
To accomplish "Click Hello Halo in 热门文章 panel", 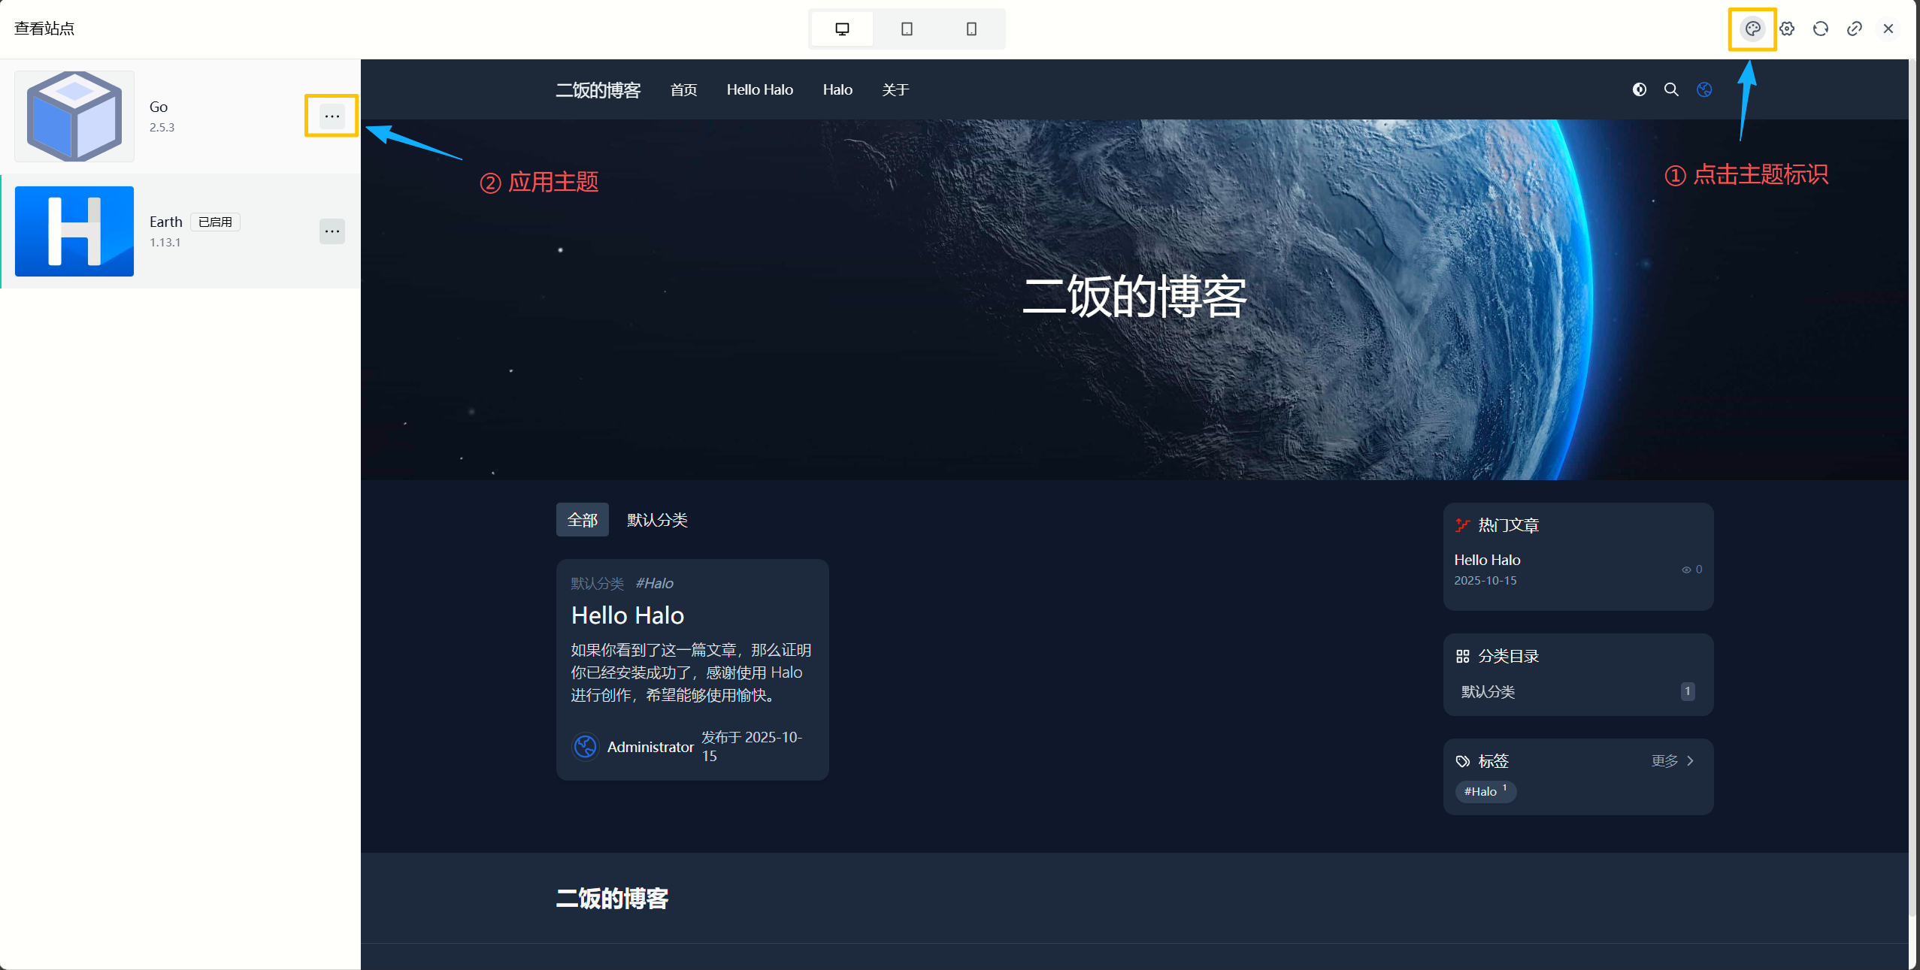I will pos(1486,559).
